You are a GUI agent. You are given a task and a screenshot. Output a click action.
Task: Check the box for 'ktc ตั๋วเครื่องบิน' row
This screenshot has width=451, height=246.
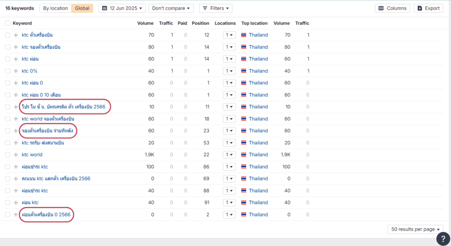coord(7,35)
